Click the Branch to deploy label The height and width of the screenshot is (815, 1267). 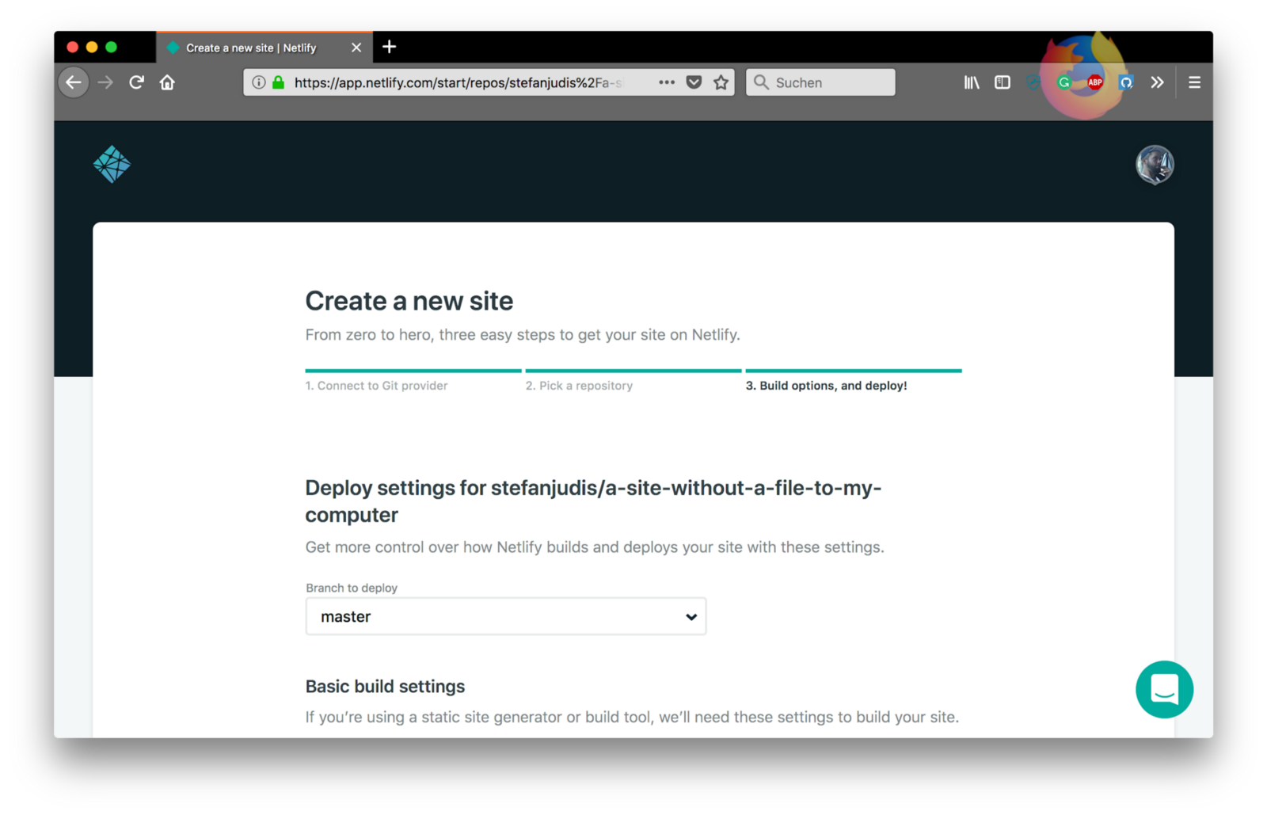pos(352,588)
